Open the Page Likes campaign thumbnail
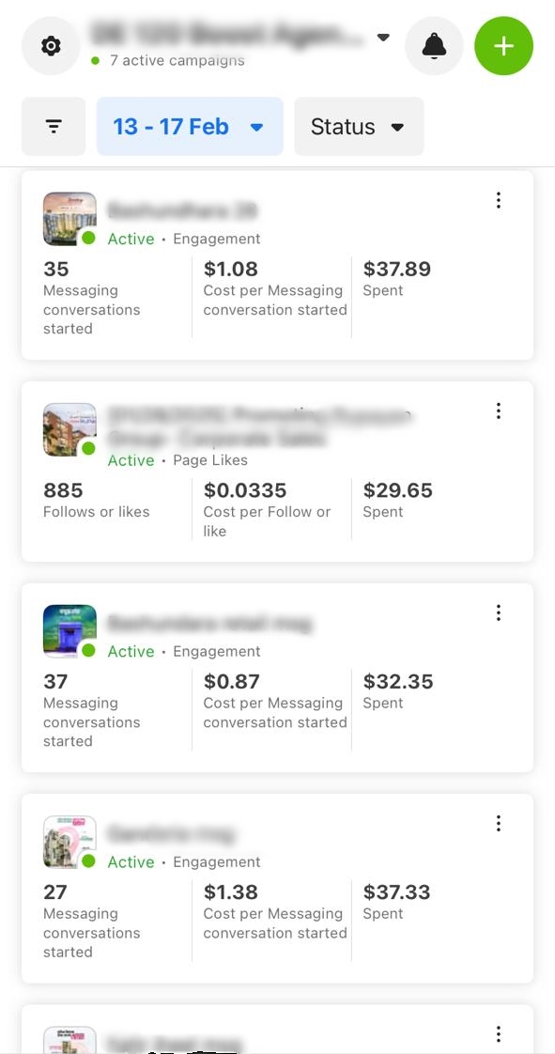Viewport: 555px width, 1054px height. (69, 429)
